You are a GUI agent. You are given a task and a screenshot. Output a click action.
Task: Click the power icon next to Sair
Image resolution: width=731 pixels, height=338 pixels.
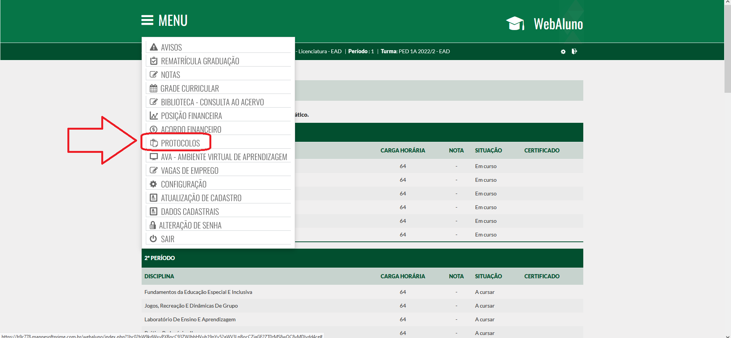pyautogui.click(x=153, y=239)
